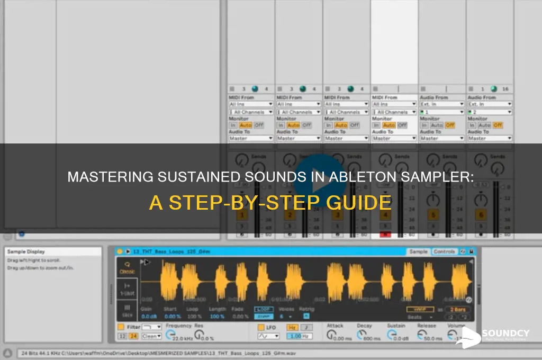Enable the LFO toggle square
The width and height of the screenshot is (542, 360).
click(261, 327)
